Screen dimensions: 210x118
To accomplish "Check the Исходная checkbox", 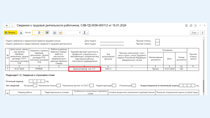I will [35, 85].
